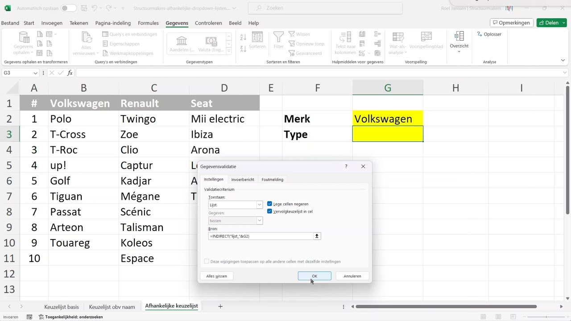Image resolution: width=571 pixels, height=321 pixels.
Task: Click the Voorspellingblad icon
Action: pyautogui.click(x=426, y=37)
